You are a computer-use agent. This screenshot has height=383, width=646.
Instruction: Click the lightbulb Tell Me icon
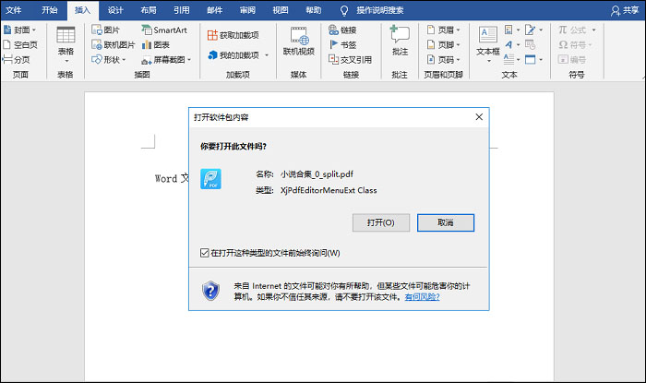click(x=344, y=11)
